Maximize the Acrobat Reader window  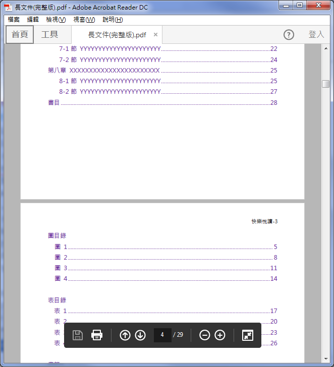(300, 6)
